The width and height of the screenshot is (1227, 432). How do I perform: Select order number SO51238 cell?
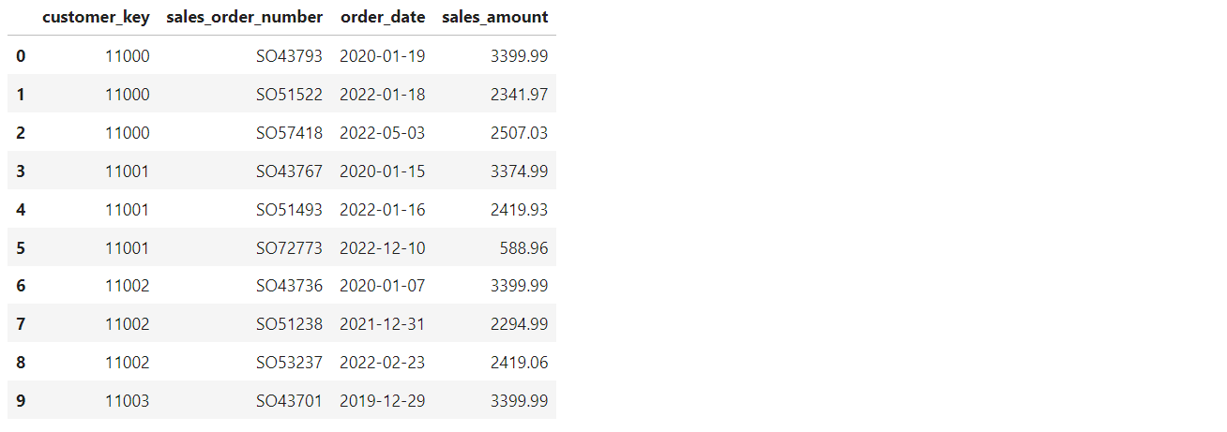tap(290, 324)
